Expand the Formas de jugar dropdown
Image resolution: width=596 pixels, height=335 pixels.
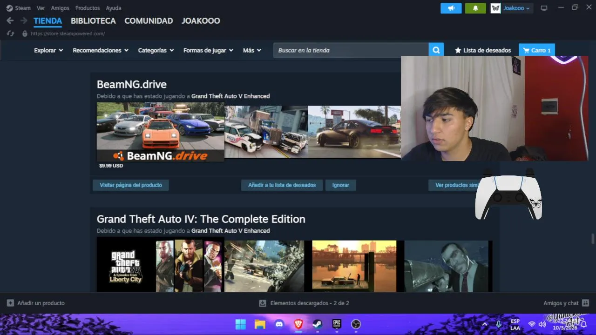pos(208,50)
